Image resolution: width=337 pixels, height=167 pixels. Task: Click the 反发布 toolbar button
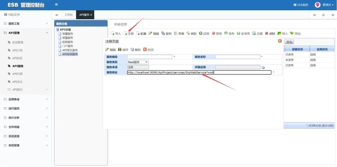point(243,34)
